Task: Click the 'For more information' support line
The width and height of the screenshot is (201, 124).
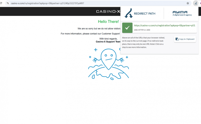Action: coord(90,34)
